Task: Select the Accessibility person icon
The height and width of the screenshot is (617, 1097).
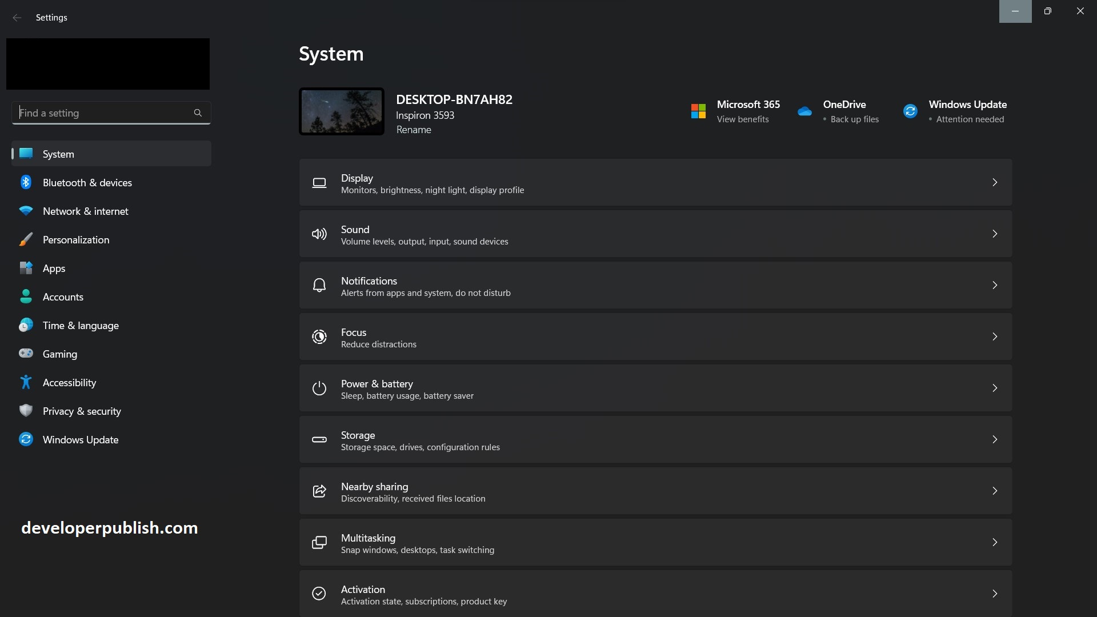Action: coord(26,382)
